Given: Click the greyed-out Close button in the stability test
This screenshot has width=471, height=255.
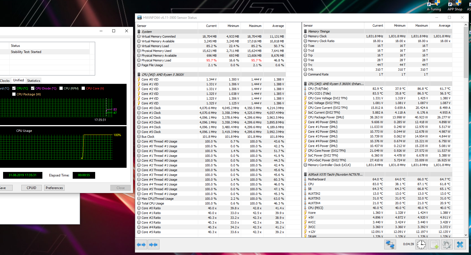Looking at the screenshot, I should click(121, 188).
